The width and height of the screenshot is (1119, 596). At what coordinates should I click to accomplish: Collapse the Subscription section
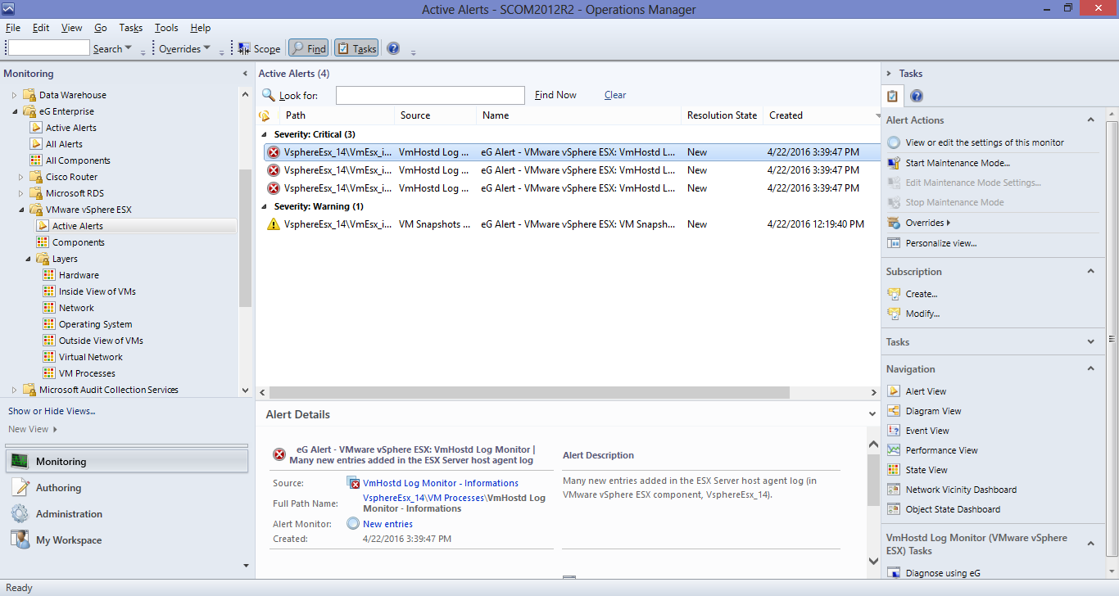1090,272
